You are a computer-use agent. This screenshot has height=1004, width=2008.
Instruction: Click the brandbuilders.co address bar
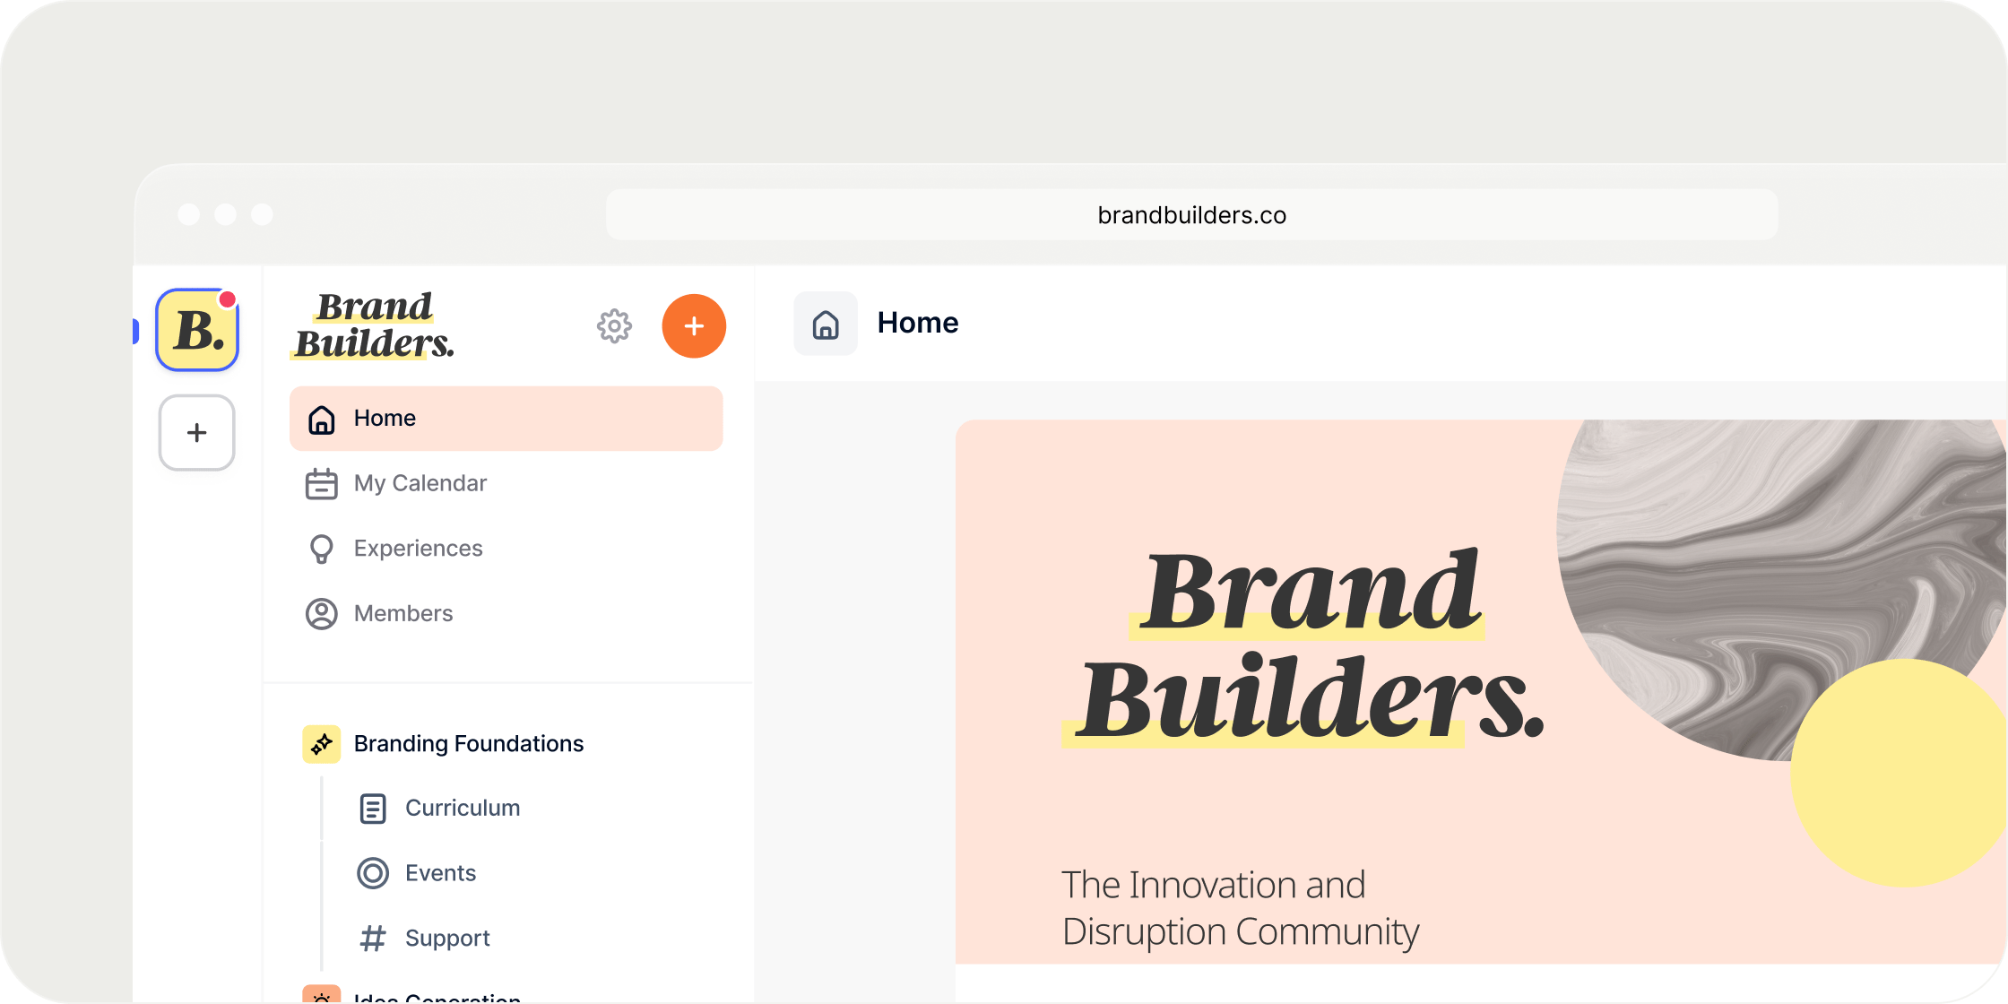point(1192,215)
